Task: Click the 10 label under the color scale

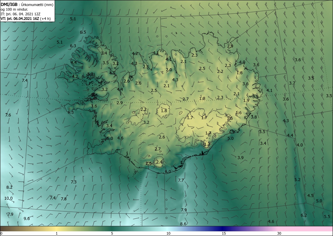Action: point(168,233)
